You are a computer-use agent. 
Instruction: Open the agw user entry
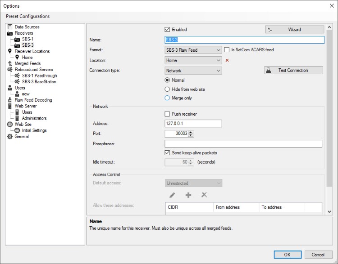click(x=25, y=94)
